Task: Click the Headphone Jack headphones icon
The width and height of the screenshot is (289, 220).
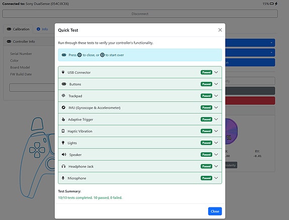Action: (63, 166)
